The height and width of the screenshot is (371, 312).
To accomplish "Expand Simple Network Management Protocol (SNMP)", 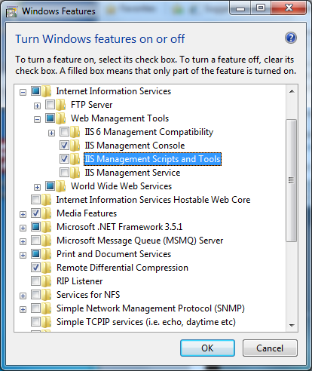I will point(23,309).
